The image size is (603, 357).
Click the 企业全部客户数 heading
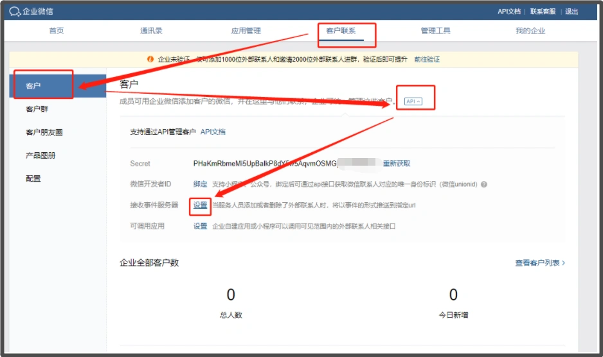coord(149,263)
